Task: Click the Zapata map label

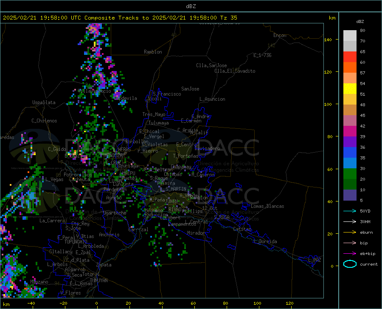Action: [x=104, y=265]
